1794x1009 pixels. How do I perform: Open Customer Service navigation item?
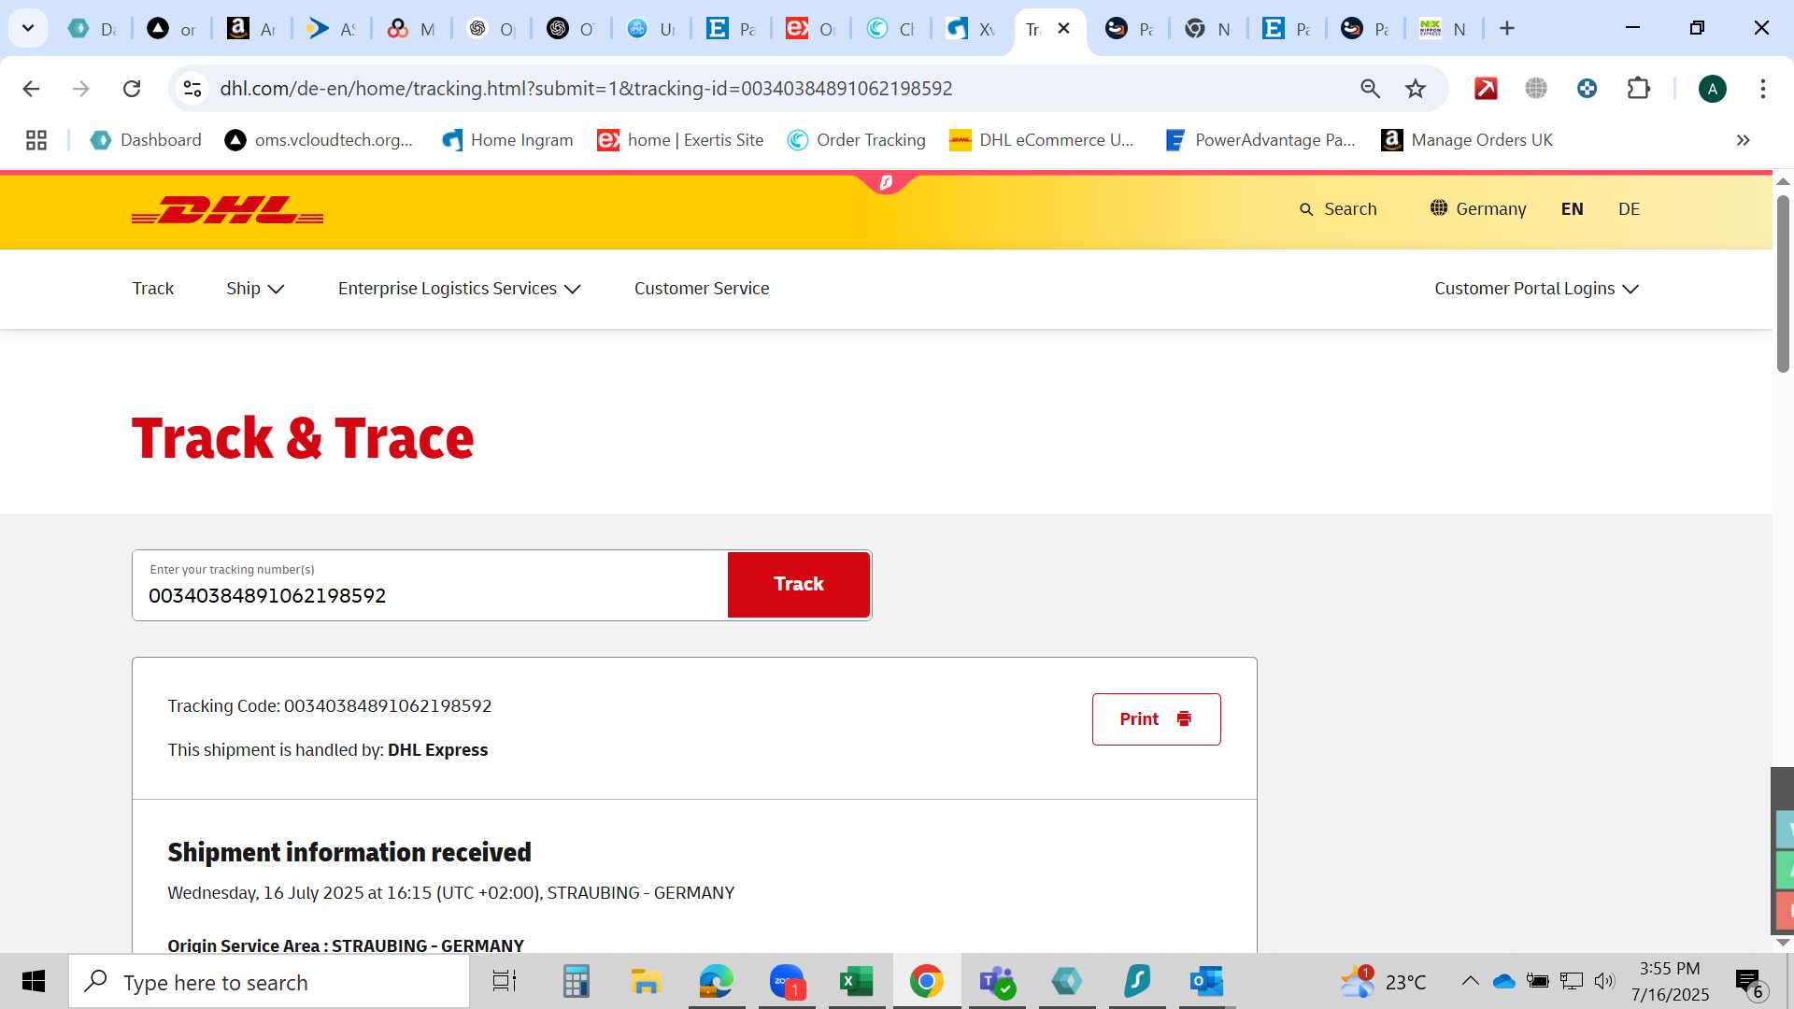[x=702, y=289]
